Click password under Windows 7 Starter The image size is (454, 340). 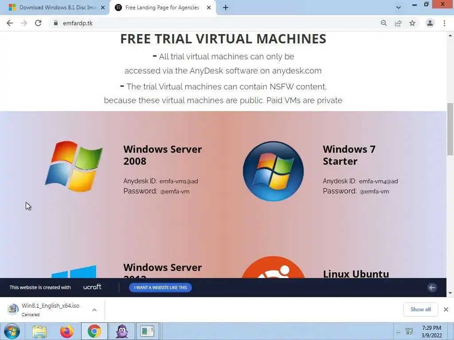coord(374,191)
